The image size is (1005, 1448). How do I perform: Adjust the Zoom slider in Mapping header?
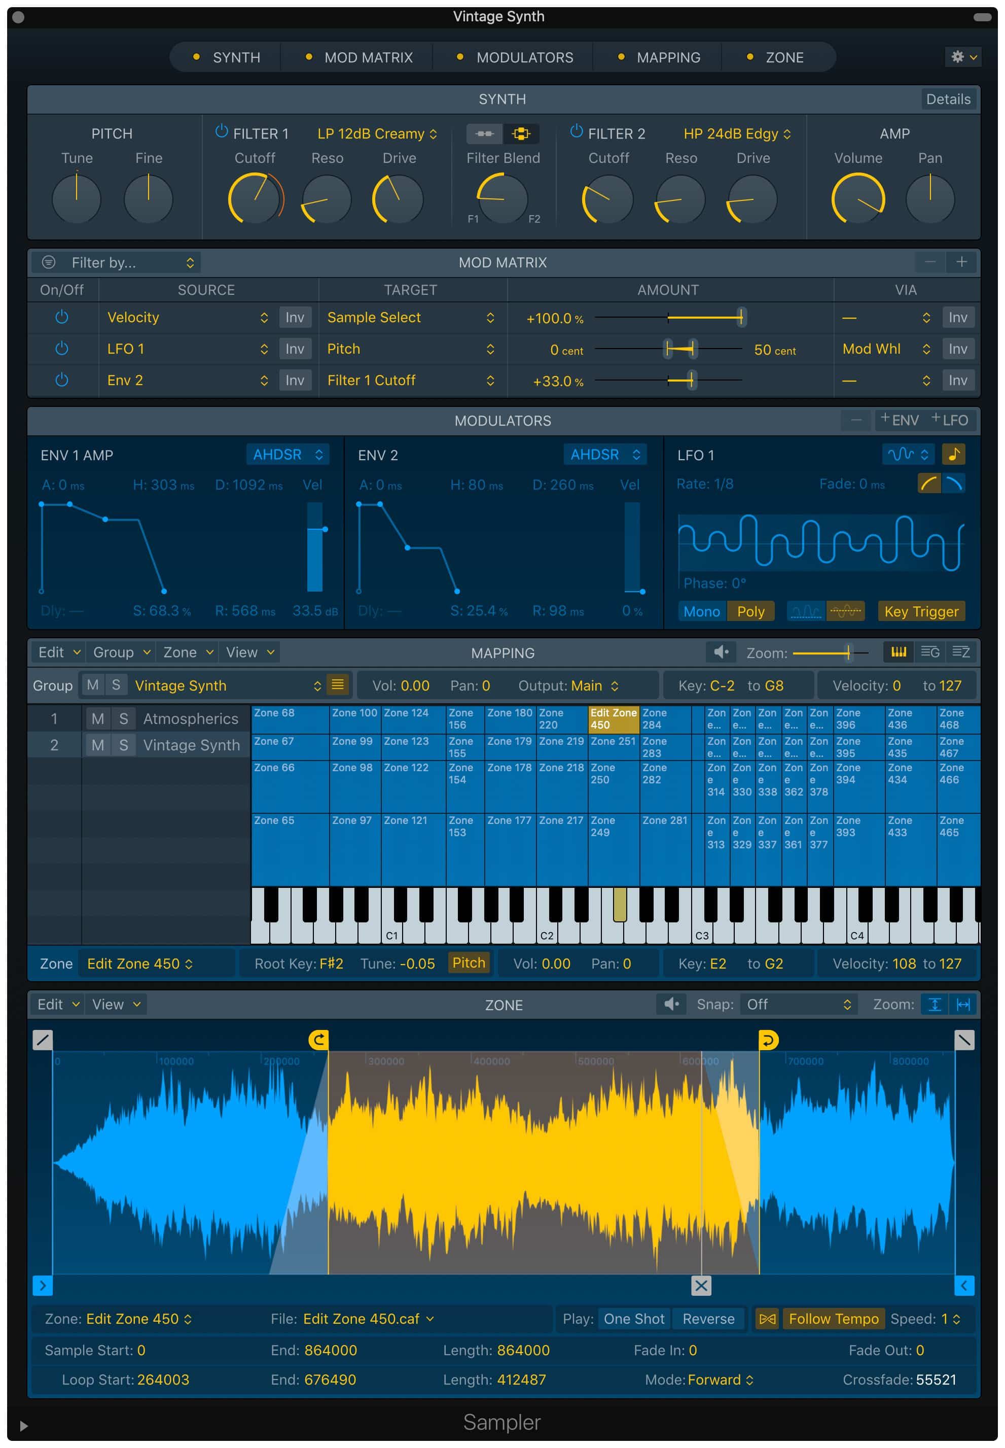pos(849,653)
